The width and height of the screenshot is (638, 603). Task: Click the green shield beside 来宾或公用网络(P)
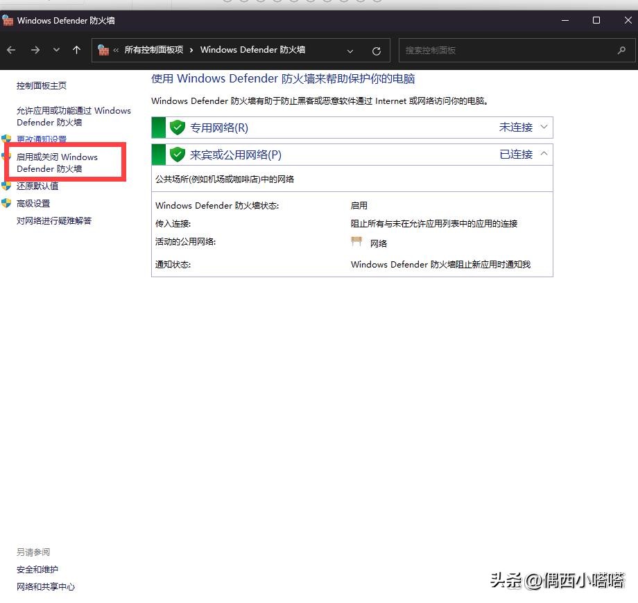click(178, 155)
